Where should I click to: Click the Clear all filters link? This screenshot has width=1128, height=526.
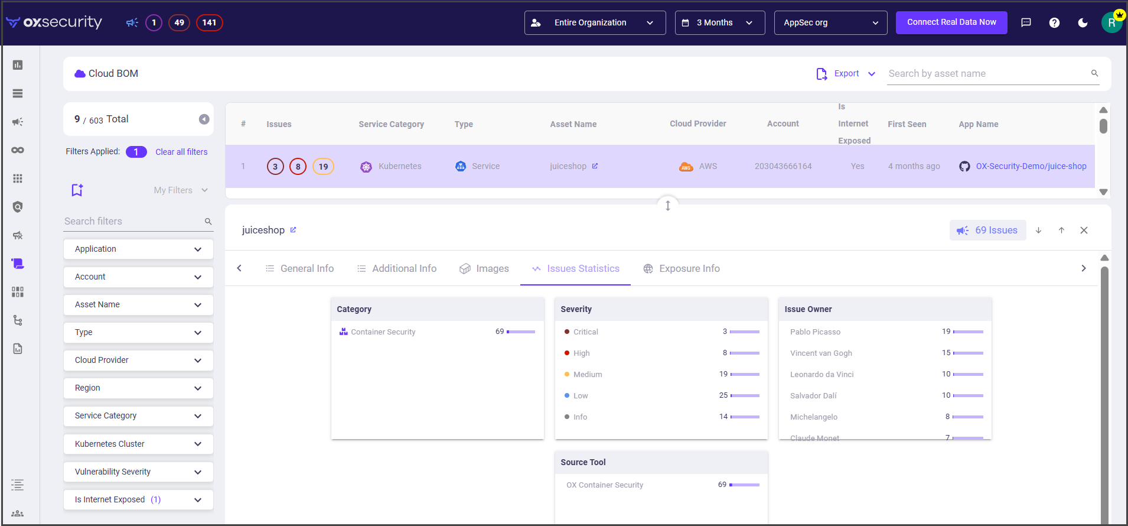(x=181, y=152)
